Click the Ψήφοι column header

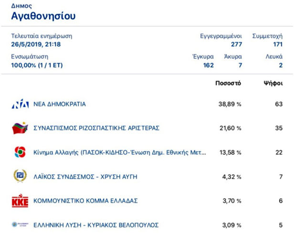point(273,83)
